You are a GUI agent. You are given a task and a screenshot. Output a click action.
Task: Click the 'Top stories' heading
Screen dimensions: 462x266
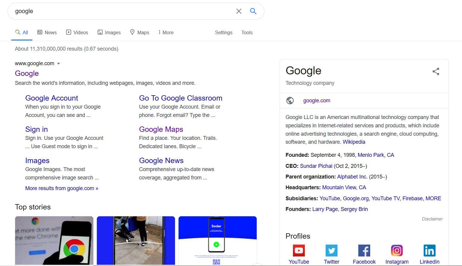coord(33,207)
